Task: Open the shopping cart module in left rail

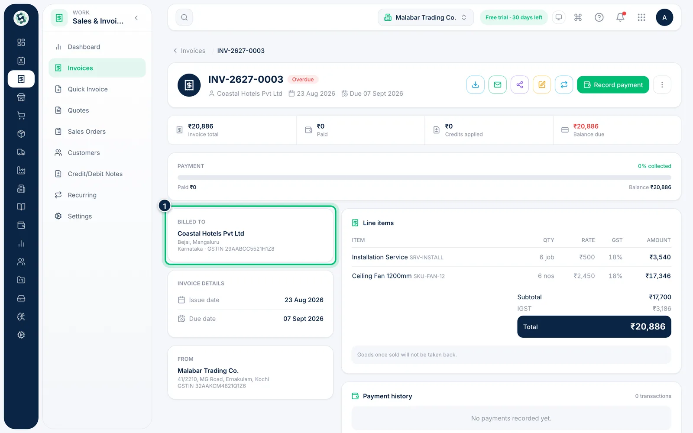Action: (21, 116)
